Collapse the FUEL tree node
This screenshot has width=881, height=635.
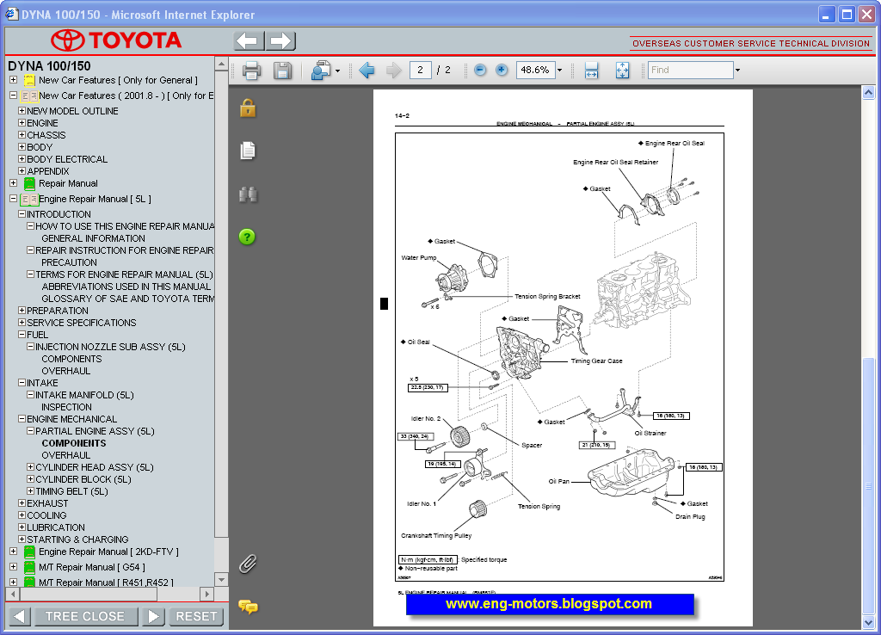22,335
